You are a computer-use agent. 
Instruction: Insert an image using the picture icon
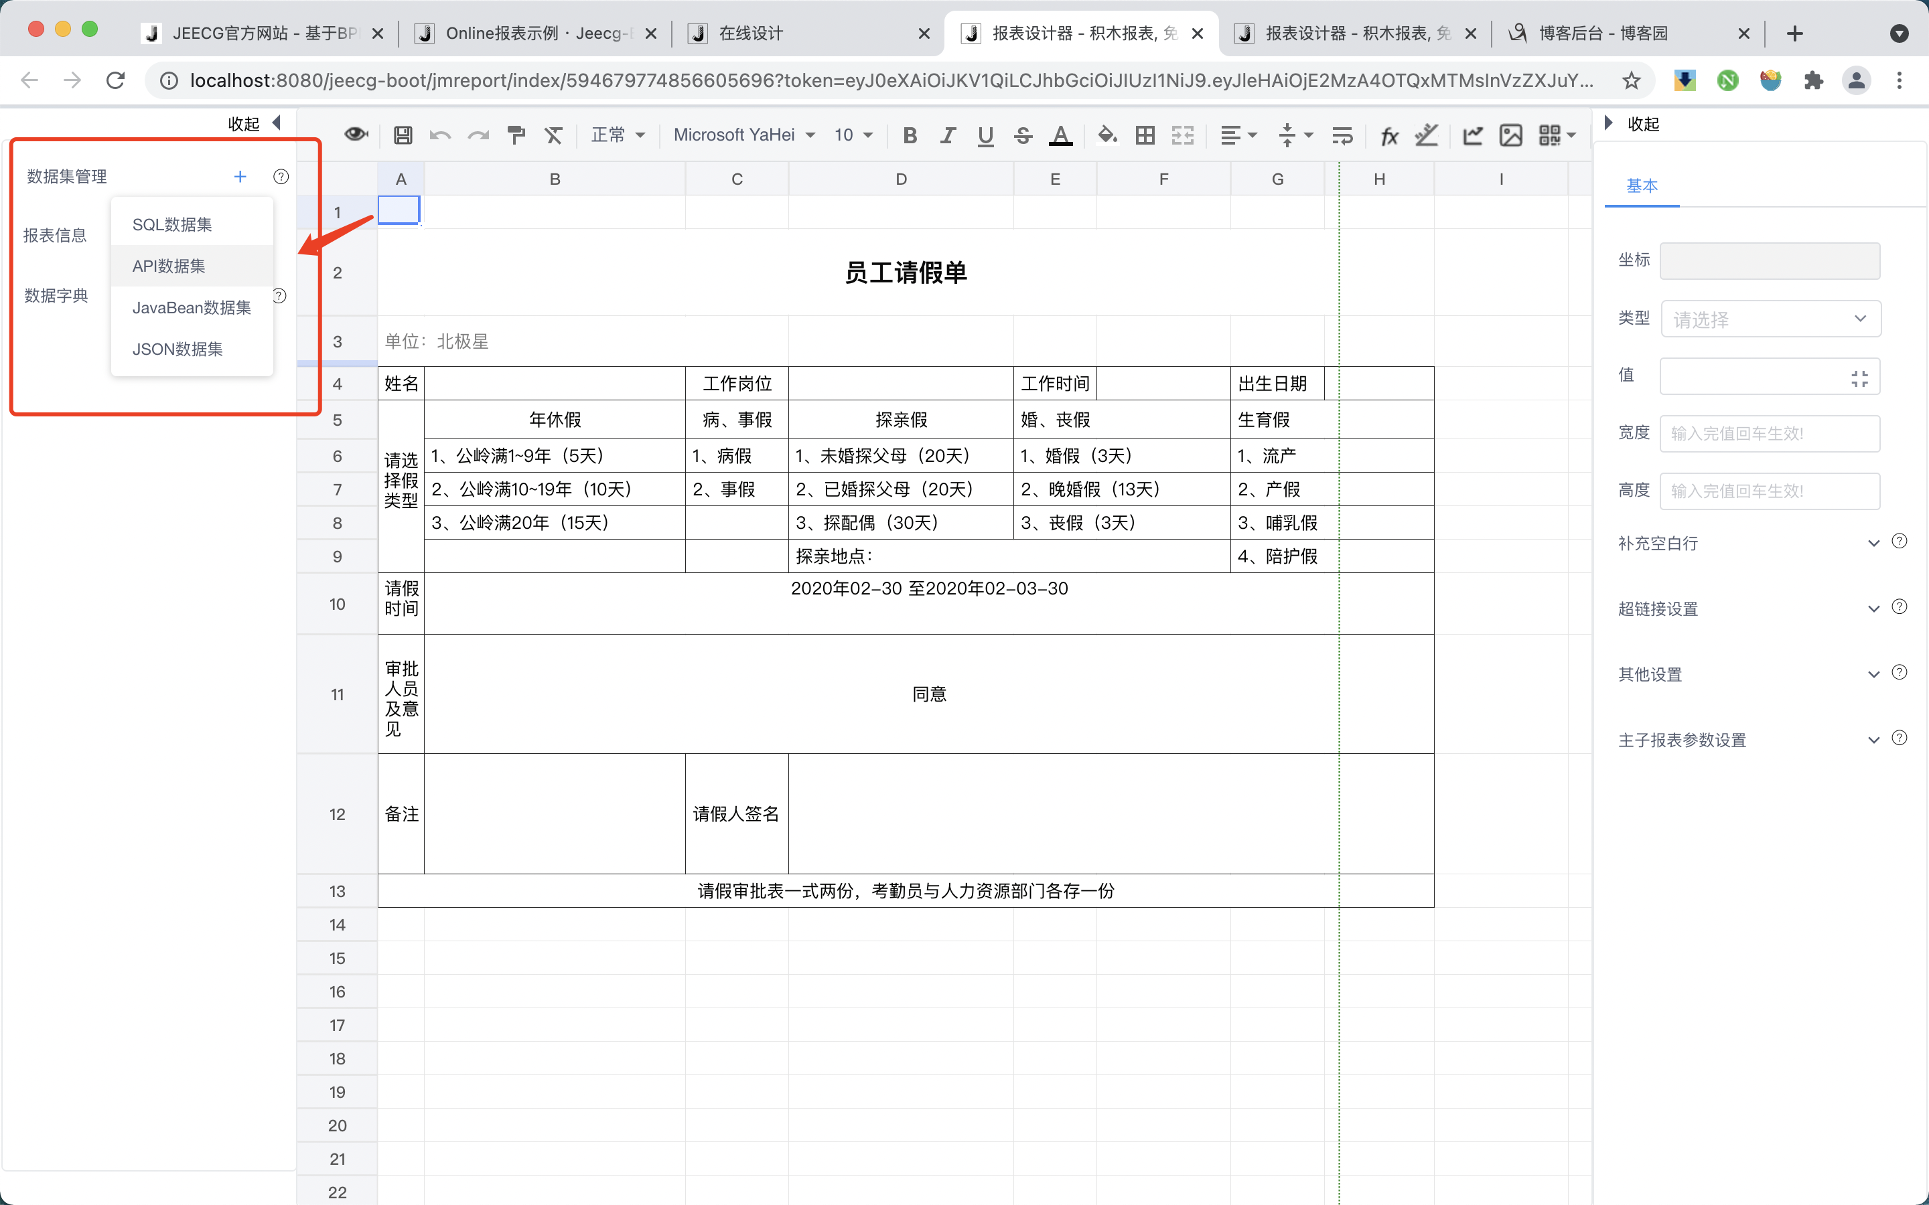point(1510,135)
